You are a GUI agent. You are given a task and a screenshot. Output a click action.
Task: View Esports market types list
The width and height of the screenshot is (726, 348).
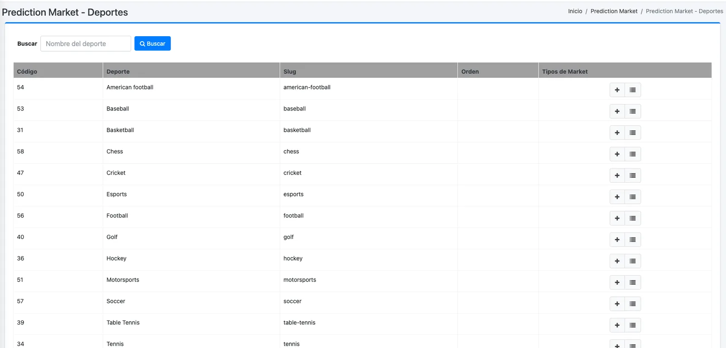tap(633, 197)
